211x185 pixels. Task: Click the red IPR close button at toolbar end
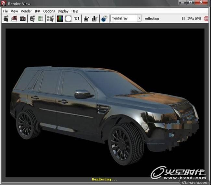click(x=206, y=18)
